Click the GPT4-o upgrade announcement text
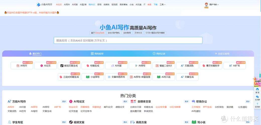The height and width of the screenshot is (125, 261). (x=32, y=12)
